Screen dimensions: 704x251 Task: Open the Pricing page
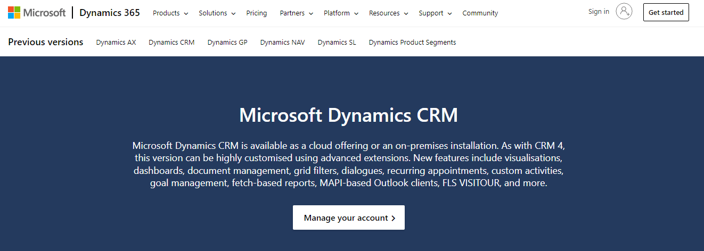pos(257,13)
